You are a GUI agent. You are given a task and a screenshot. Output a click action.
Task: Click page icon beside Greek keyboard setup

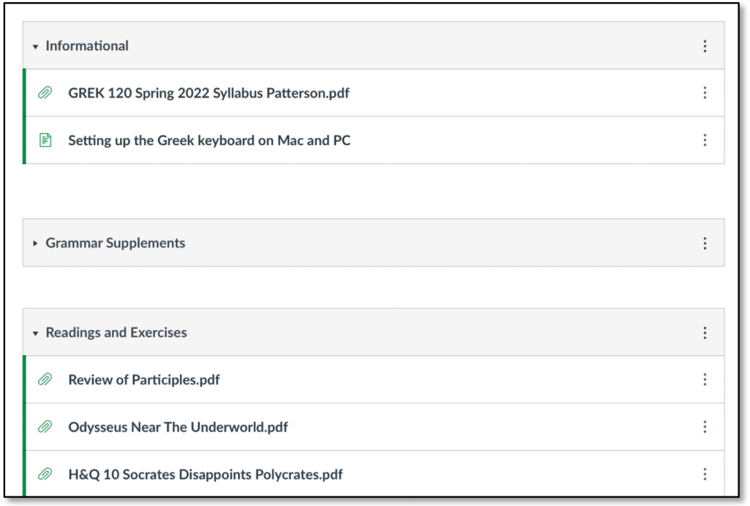(x=45, y=140)
